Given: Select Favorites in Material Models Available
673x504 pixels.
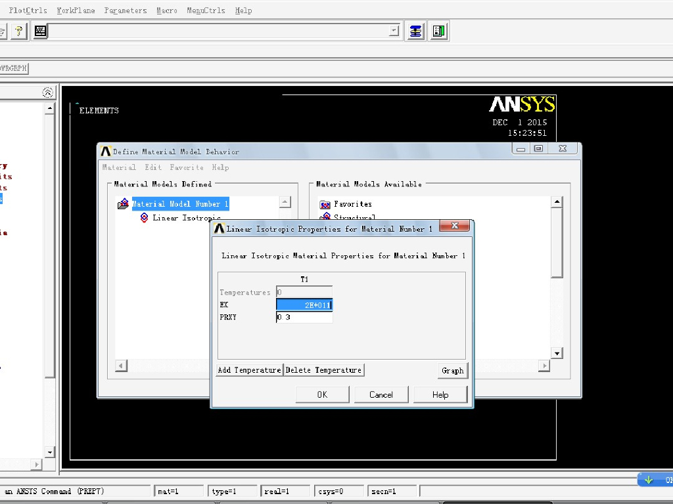Looking at the screenshot, I should tap(353, 204).
